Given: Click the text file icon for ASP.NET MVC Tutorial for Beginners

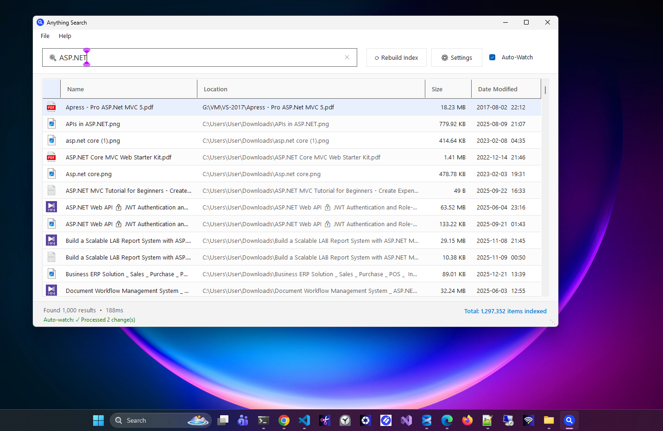Looking at the screenshot, I should (51, 190).
